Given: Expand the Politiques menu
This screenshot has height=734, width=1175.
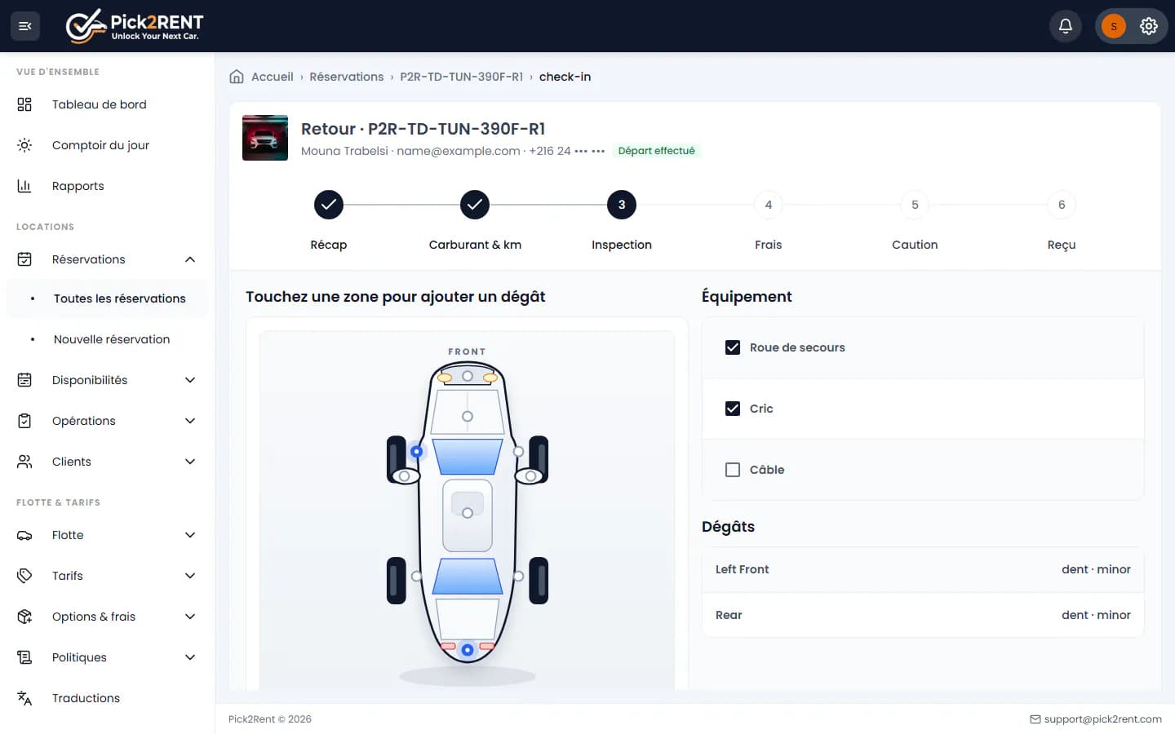Looking at the screenshot, I should click(x=107, y=657).
